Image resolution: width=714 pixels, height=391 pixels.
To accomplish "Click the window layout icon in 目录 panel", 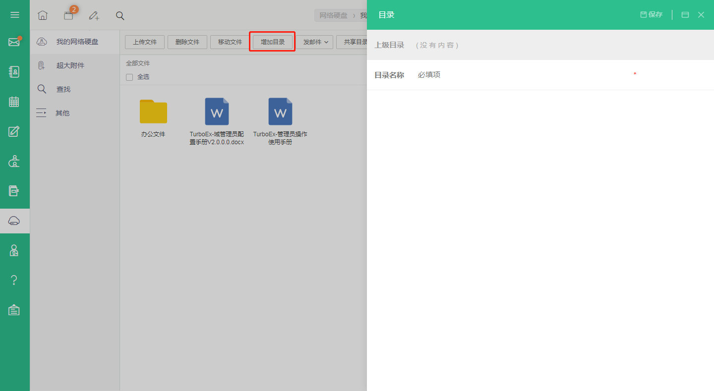I will 685,15.
